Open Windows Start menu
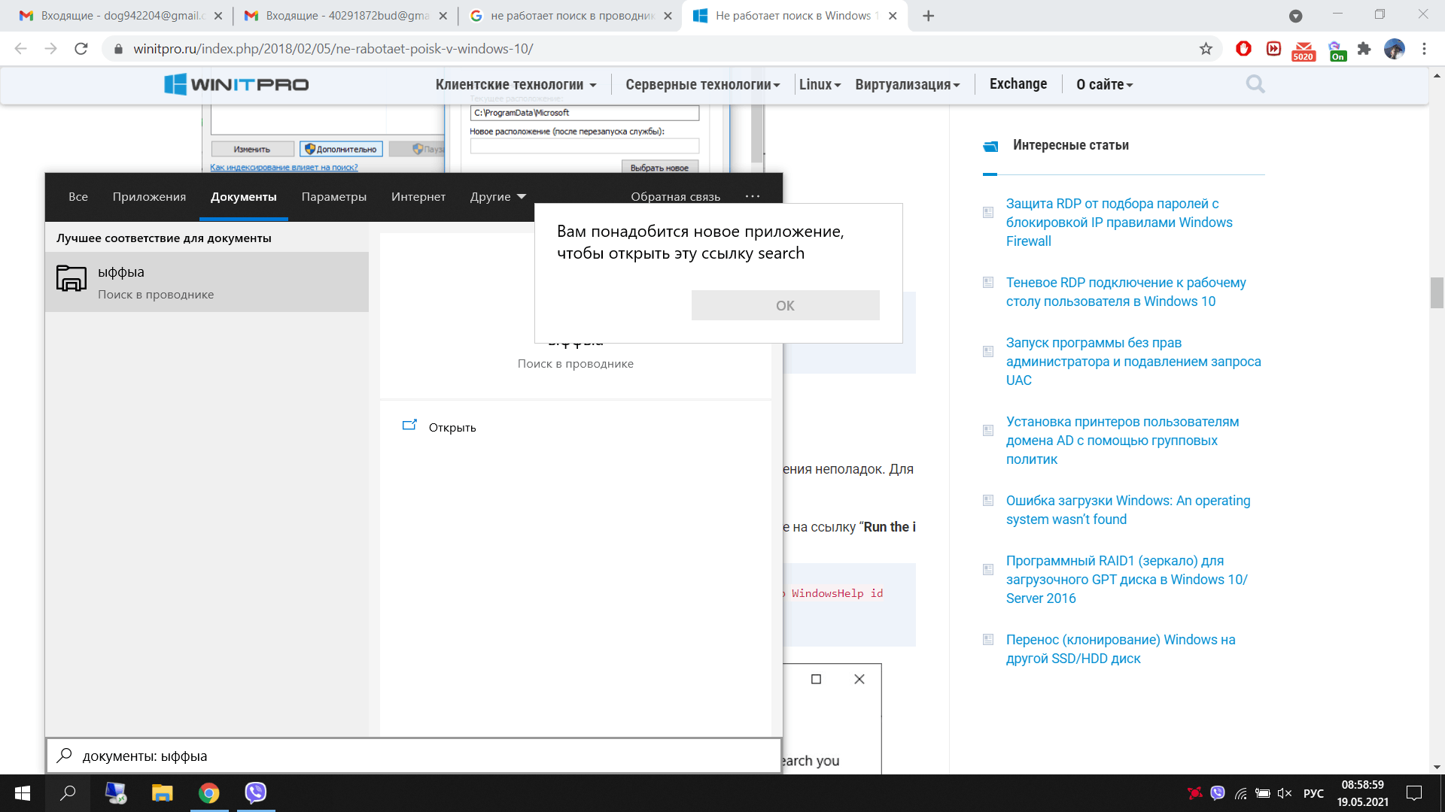Screen dimensions: 1445x812 pos(23,792)
